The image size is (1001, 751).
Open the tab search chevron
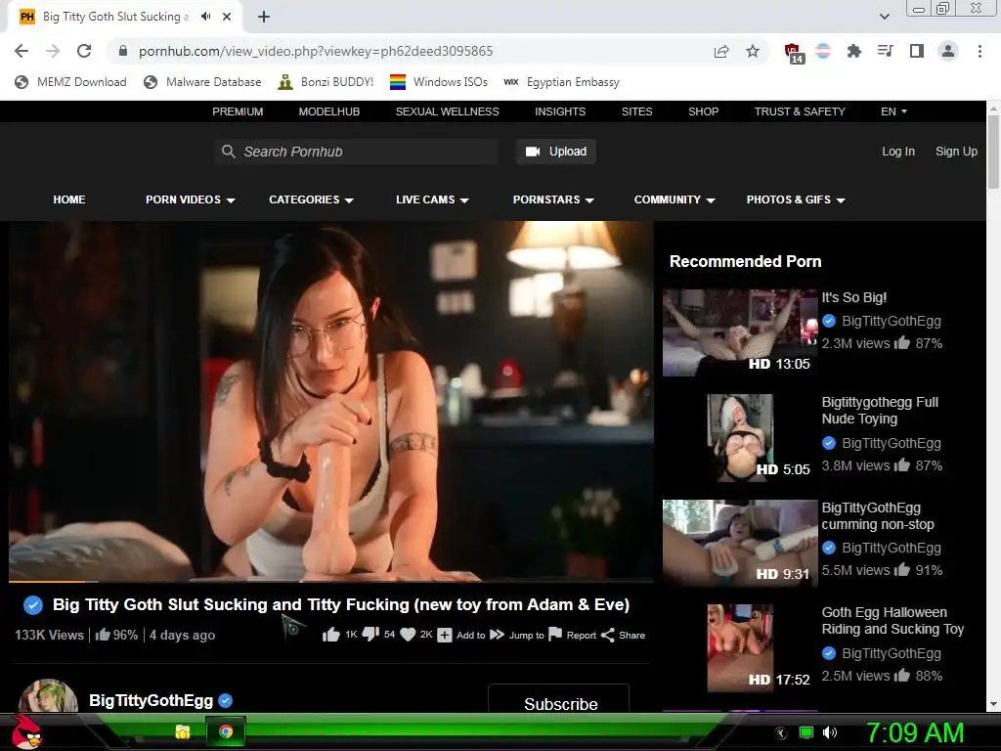tap(884, 17)
